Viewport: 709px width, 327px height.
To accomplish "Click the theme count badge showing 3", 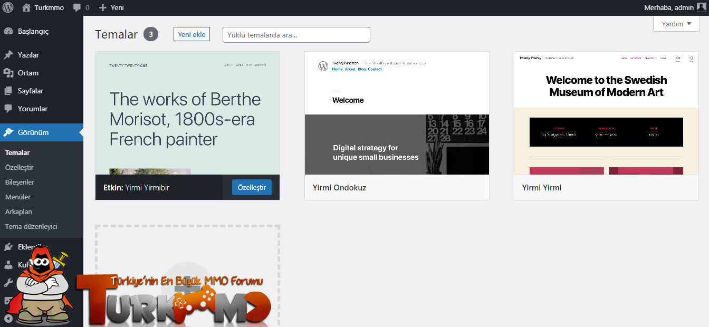I will pos(151,34).
